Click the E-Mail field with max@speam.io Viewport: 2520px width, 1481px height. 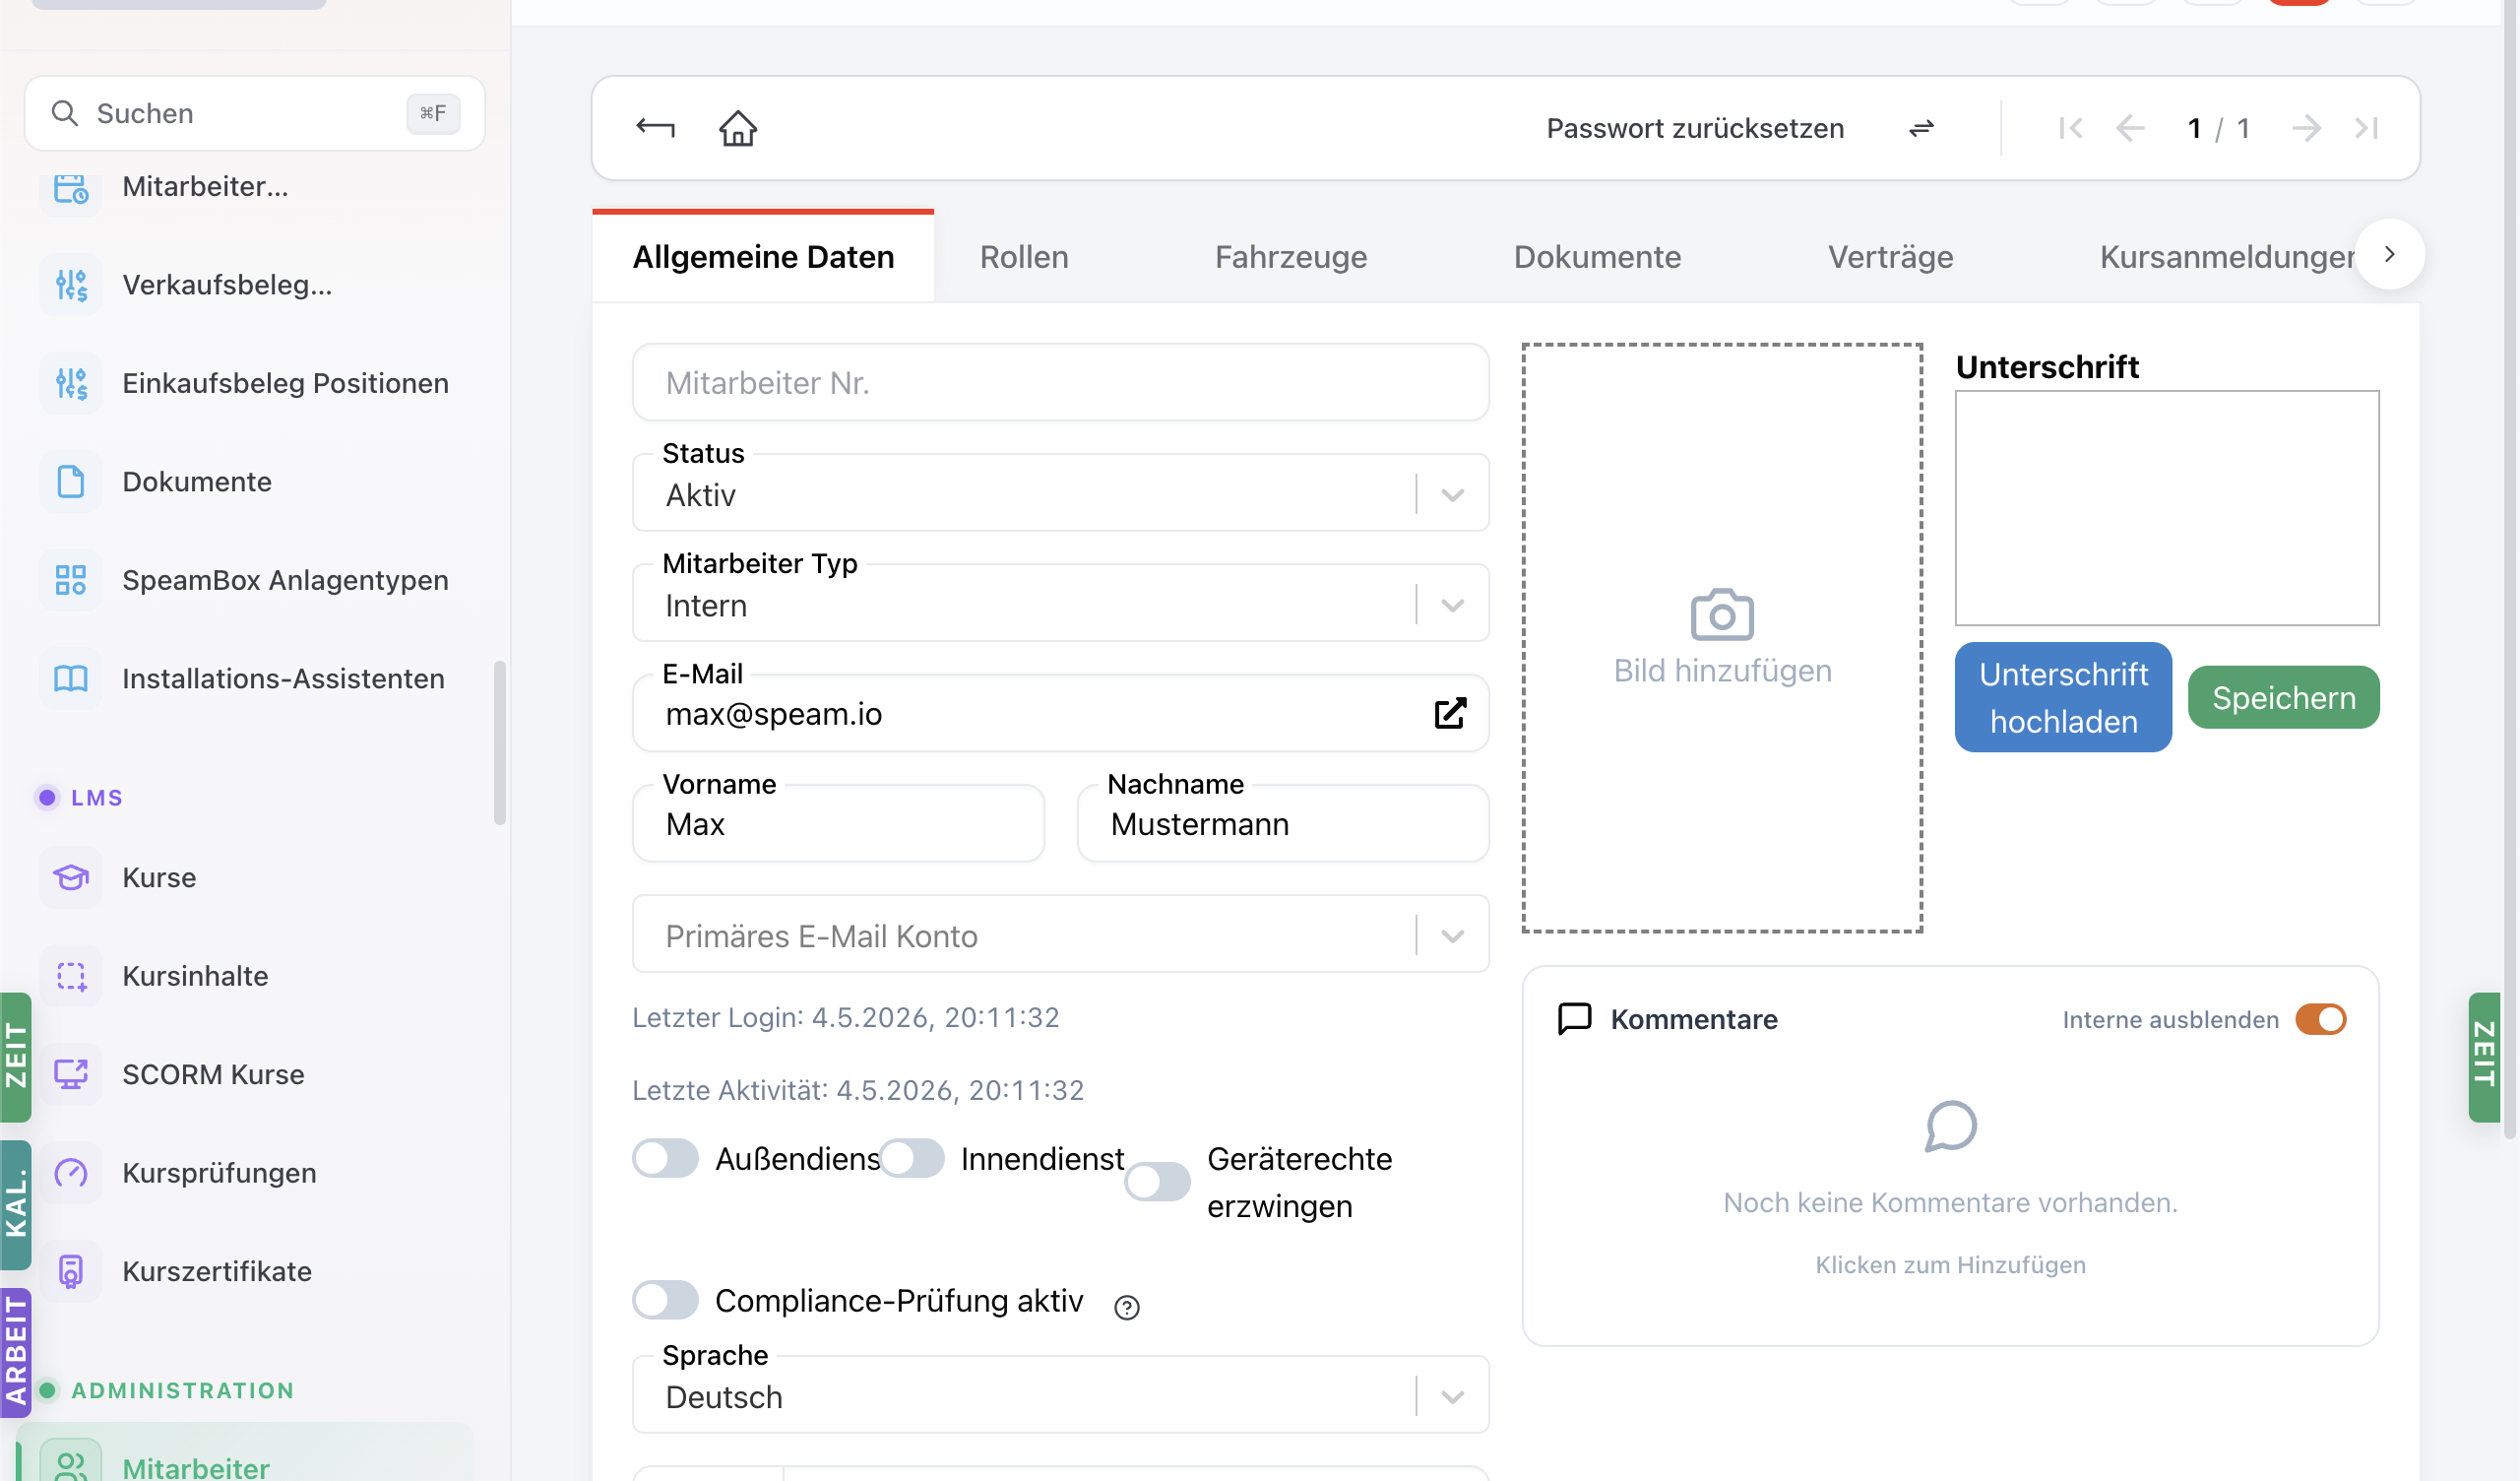(1060, 713)
